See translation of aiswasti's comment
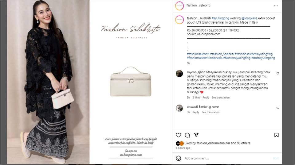The height and width of the screenshot is (165, 295). (x=210, y=112)
